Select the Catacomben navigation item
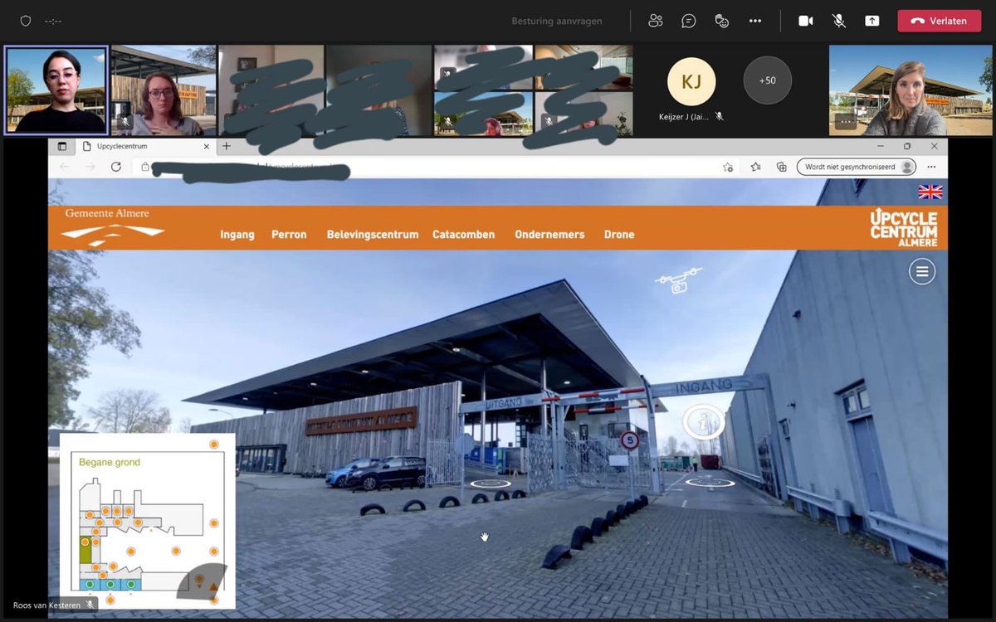Image resolution: width=996 pixels, height=622 pixels. click(463, 235)
